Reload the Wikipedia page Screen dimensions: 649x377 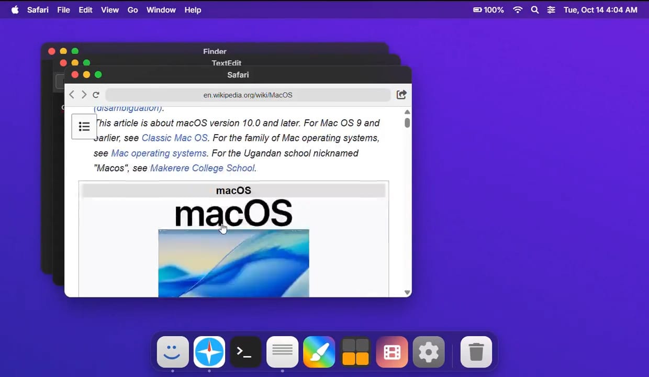click(96, 95)
